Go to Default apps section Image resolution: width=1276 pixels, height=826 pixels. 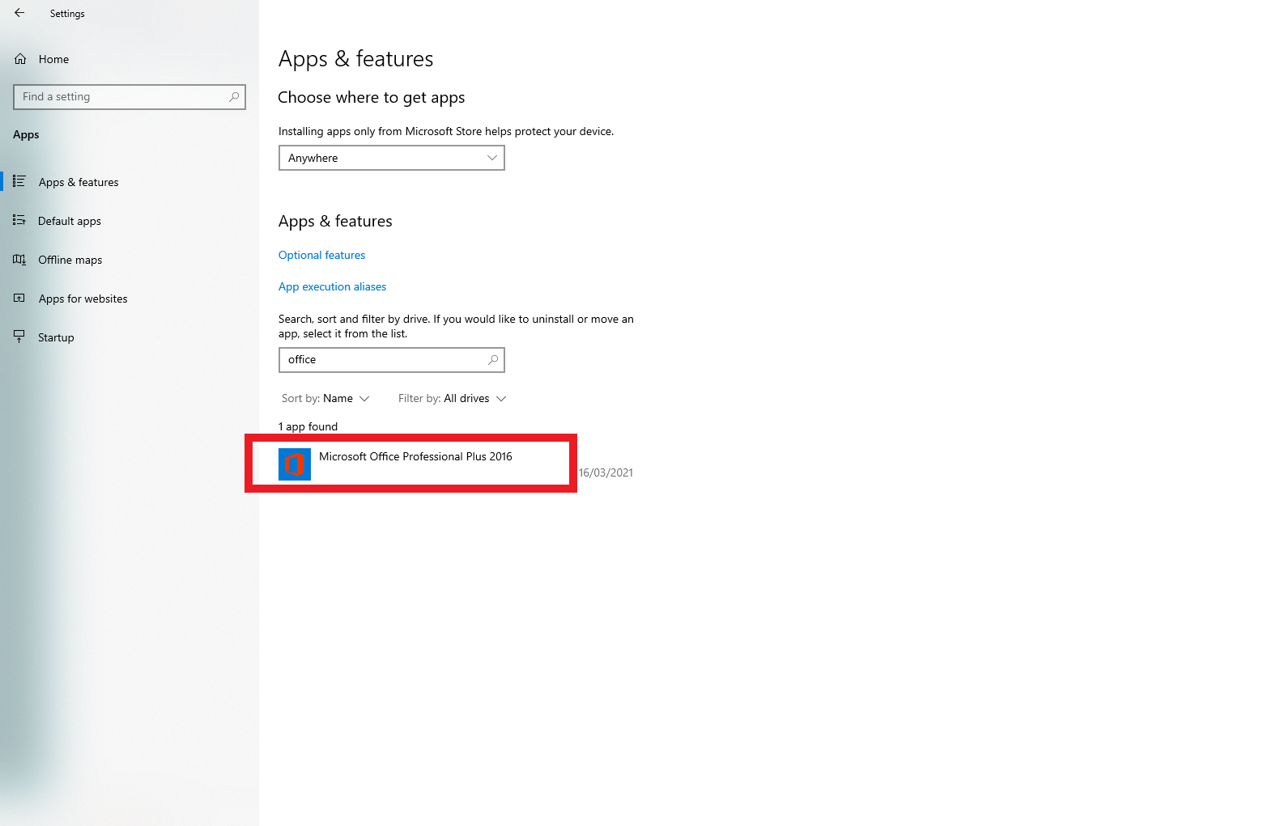coord(130,221)
